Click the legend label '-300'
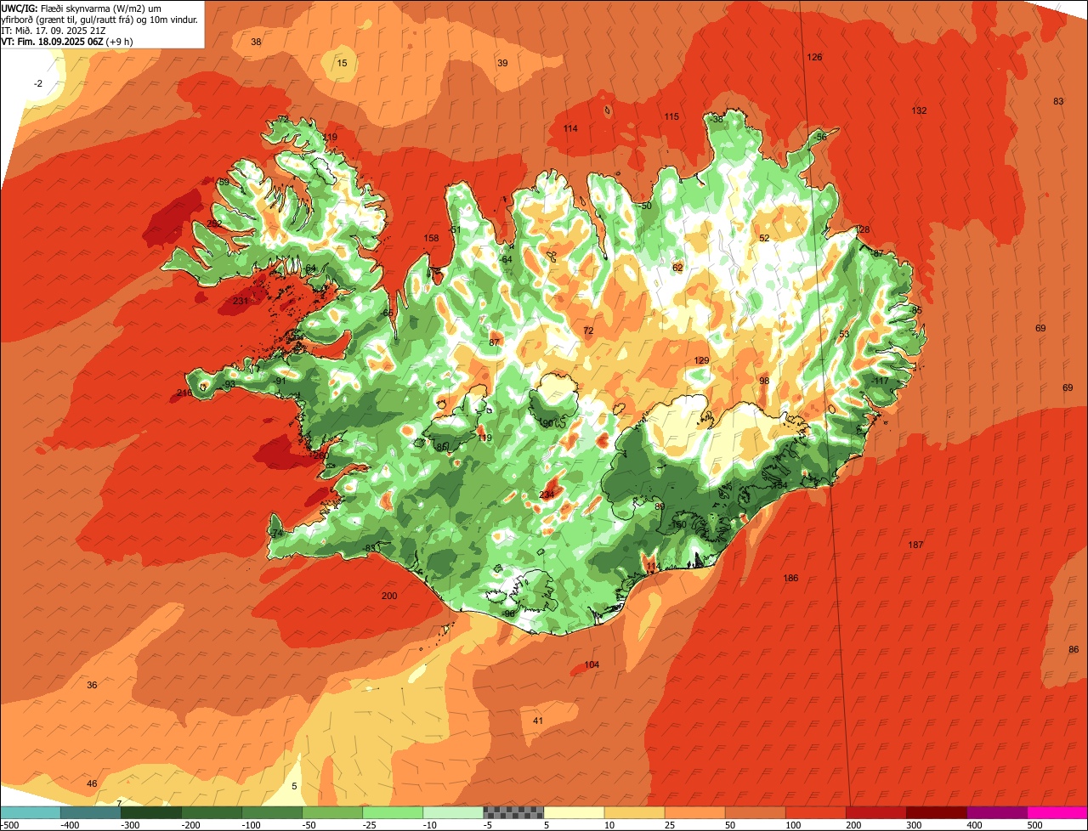 coord(130,824)
